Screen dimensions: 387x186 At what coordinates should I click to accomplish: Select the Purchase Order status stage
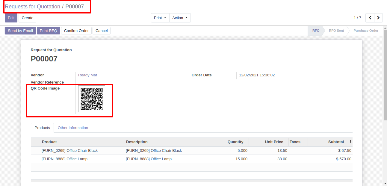pyautogui.click(x=365, y=31)
